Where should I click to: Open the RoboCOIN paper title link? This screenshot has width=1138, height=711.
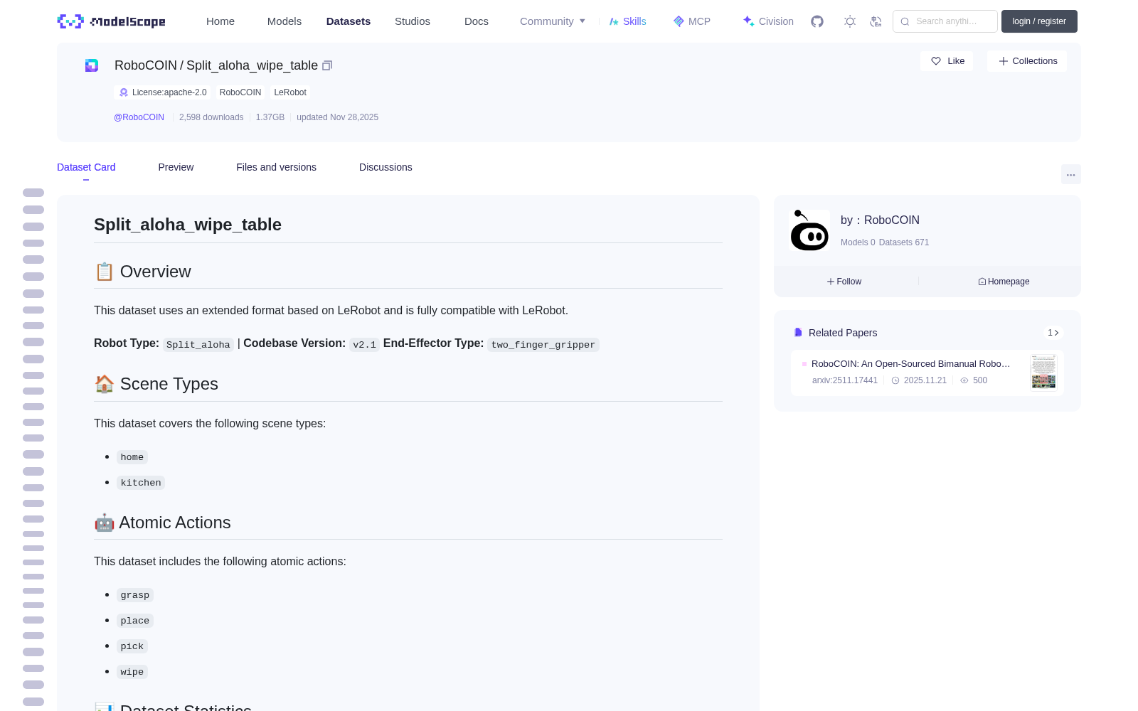(x=910, y=363)
